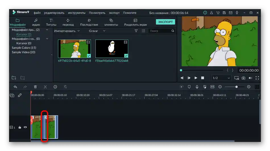Select the scissors split tool
The width and height of the screenshot is (270, 151).
coord(45,87)
